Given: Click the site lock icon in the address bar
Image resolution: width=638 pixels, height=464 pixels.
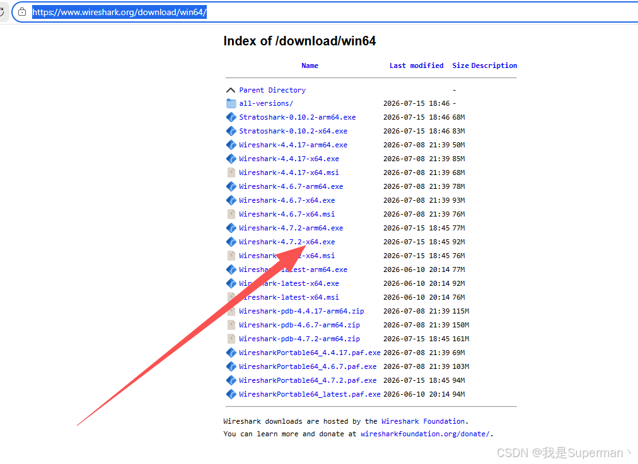Looking at the screenshot, I should point(22,12).
